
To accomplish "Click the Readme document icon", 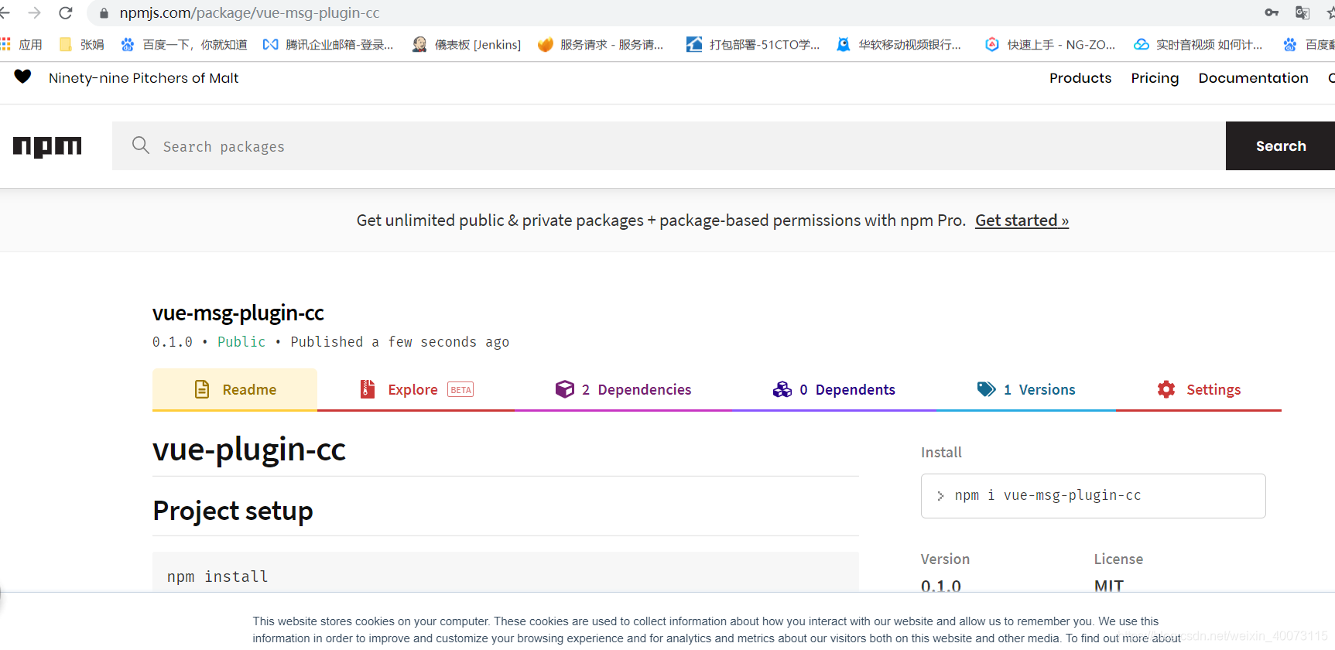I will [202, 389].
